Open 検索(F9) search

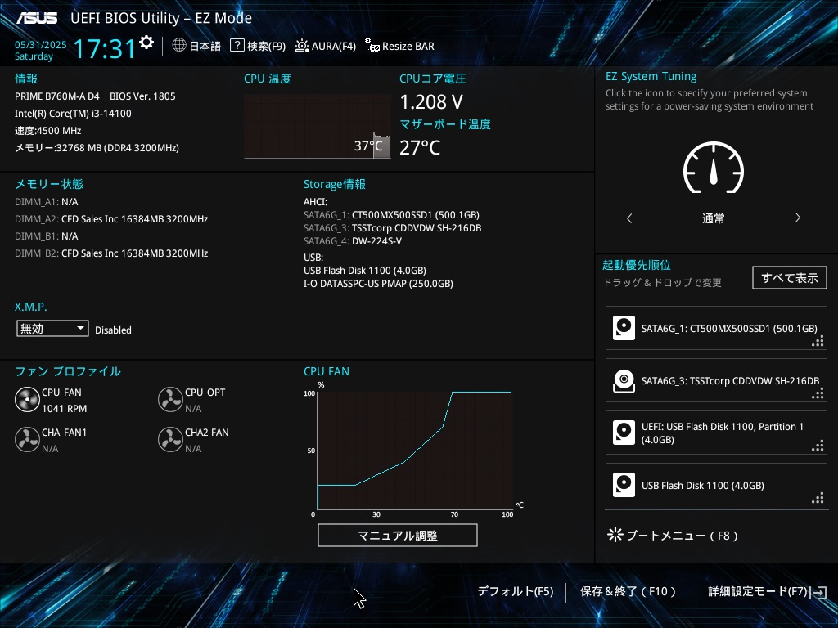[266, 46]
